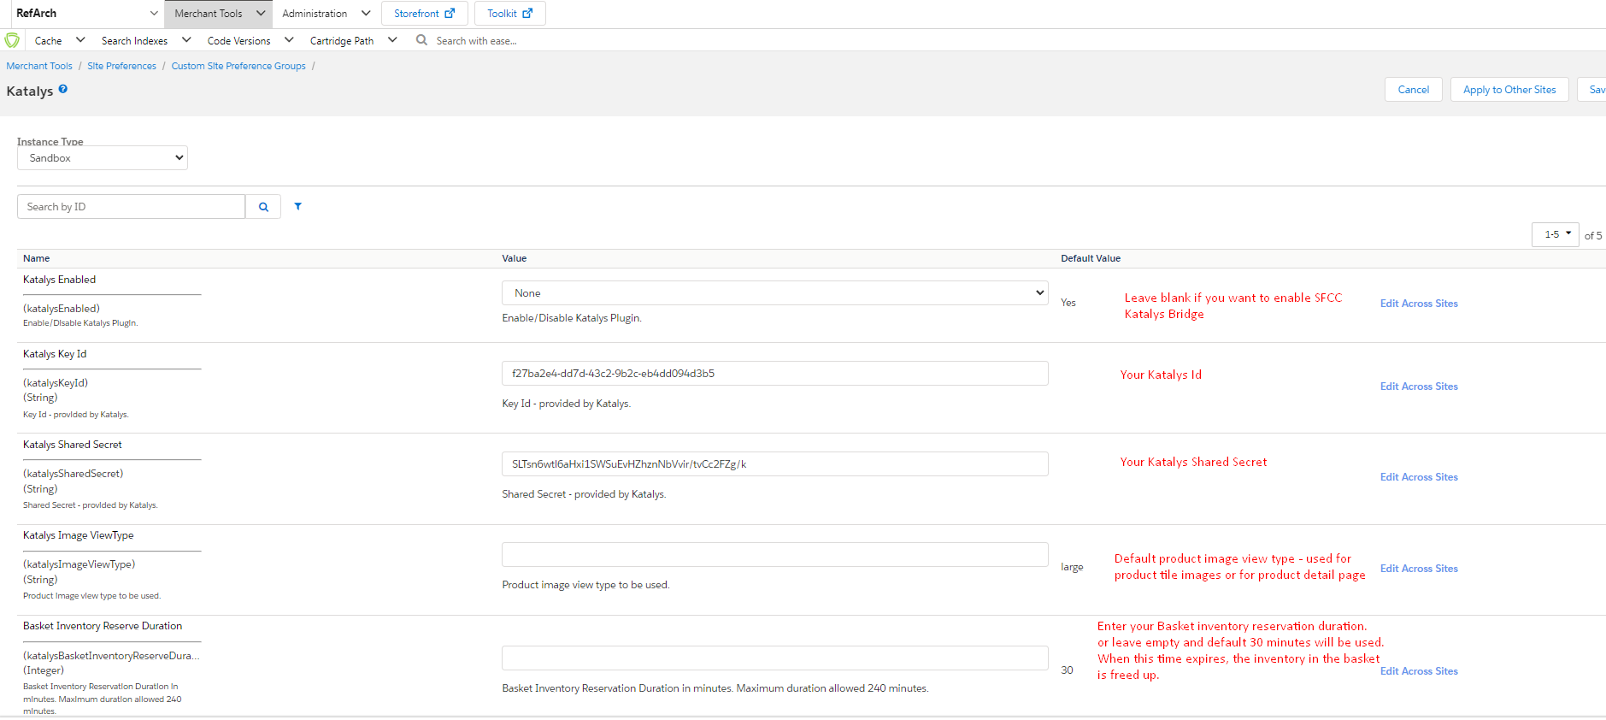The width and height of the screenshot is (1606, 720).
Task: Open the filter funnel icon
Action: click(298, 206)
